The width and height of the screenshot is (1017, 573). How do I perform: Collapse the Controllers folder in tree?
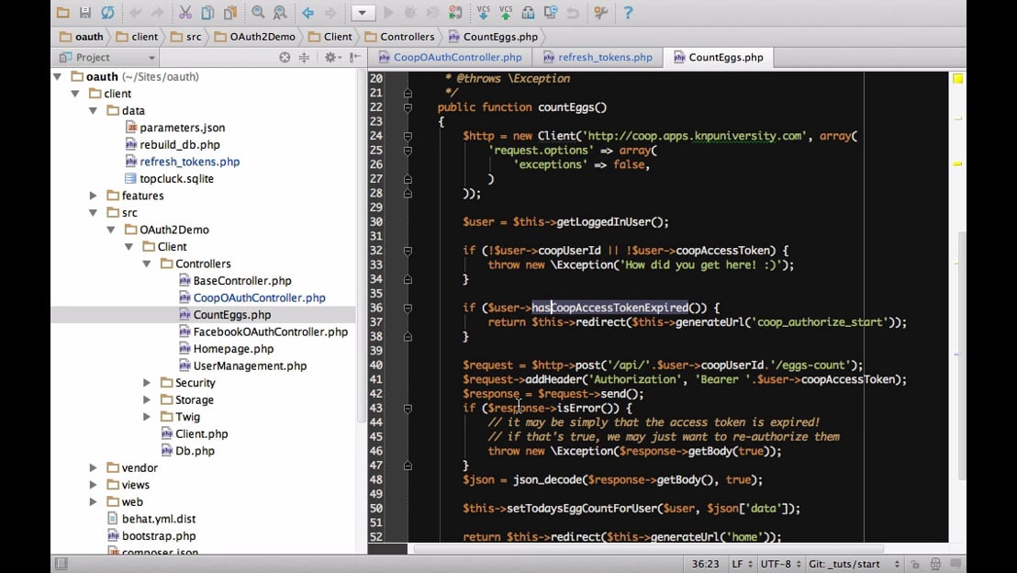coord(147,264)
